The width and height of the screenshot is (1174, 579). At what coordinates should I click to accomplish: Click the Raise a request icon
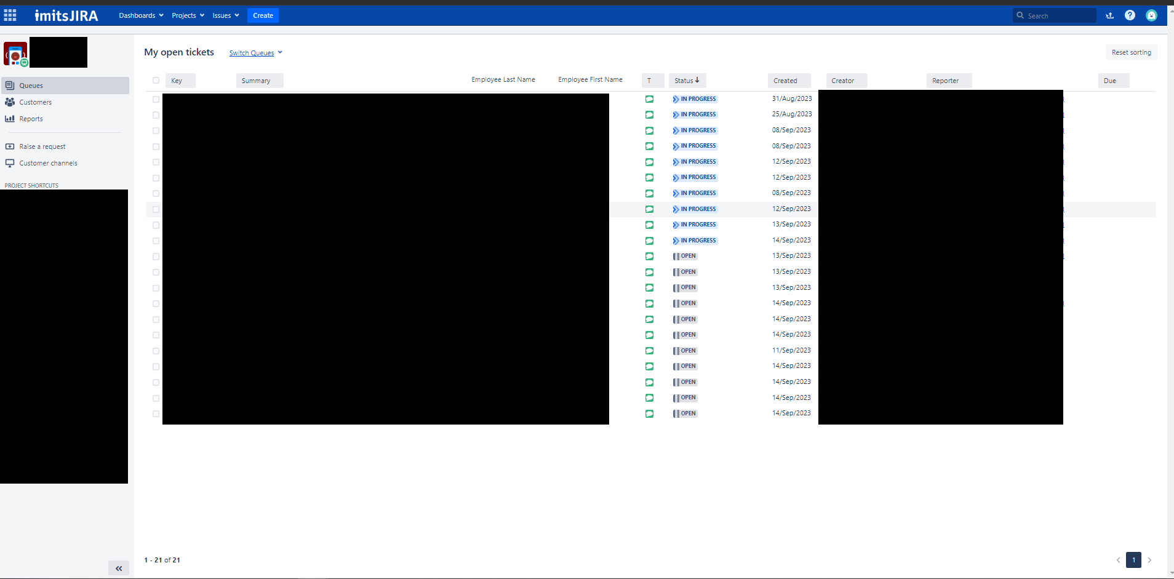coord(10,146)
